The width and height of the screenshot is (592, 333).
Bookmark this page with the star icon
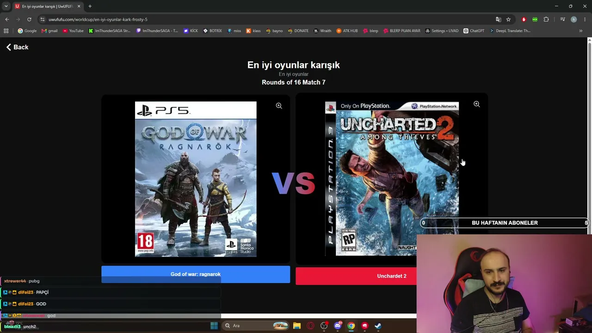pos(508,19)
